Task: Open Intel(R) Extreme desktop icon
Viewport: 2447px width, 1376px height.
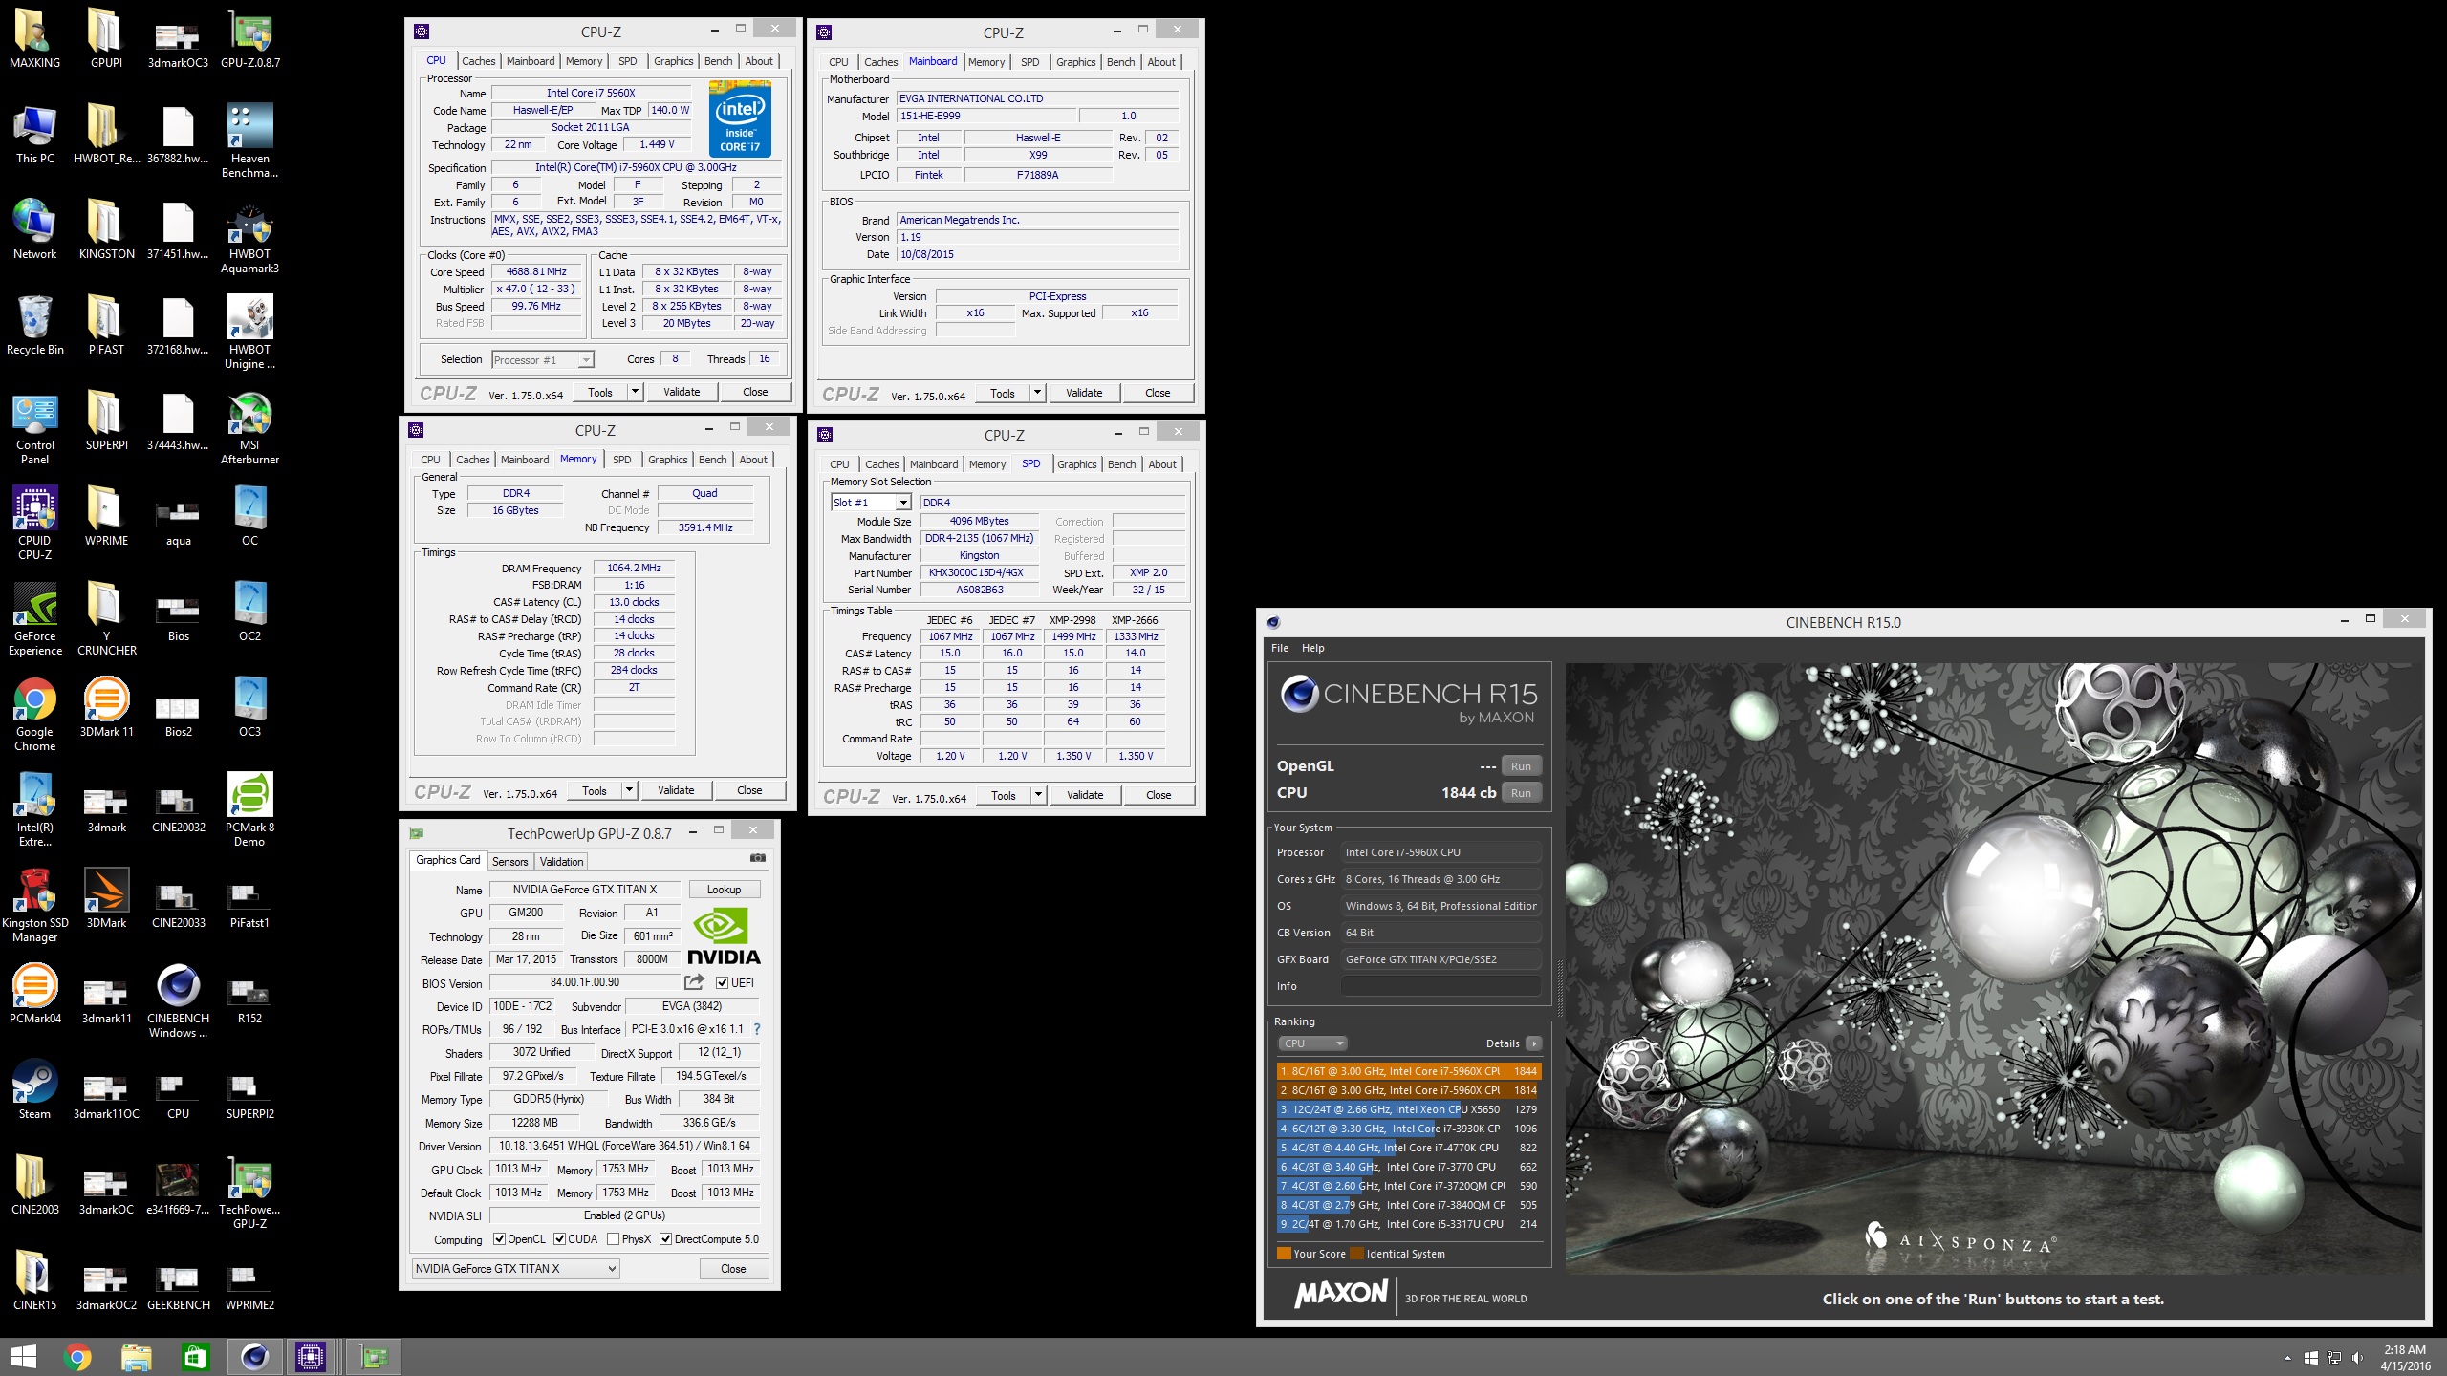Action: pyautogui.click(x=34, y=809)
